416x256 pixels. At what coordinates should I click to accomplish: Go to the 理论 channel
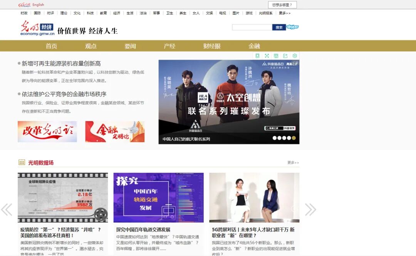click(x=64, y=13)
